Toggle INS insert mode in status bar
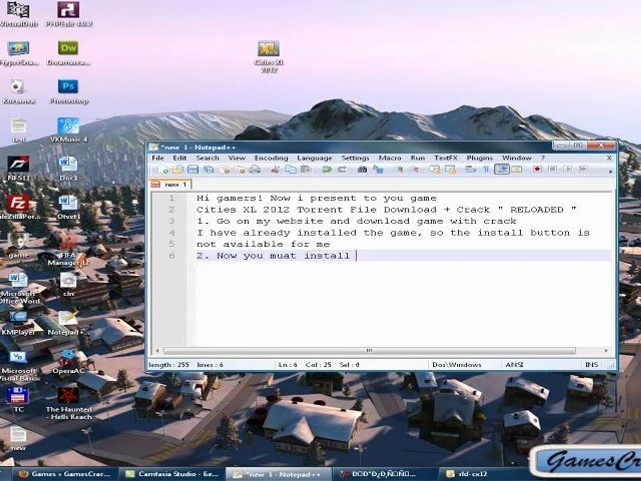The image size is (641, 481). [591, 365]
